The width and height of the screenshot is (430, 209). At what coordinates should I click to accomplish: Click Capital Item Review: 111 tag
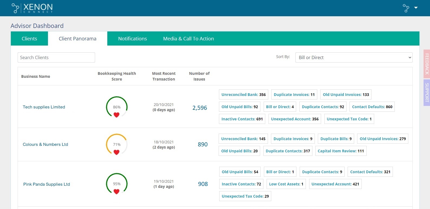[341, 151]
